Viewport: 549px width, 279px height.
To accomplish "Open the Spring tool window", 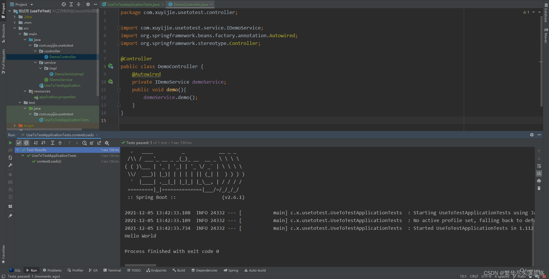I will tap(231, 270).
